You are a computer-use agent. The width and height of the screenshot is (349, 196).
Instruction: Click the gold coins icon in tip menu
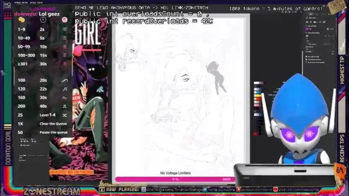21,20
